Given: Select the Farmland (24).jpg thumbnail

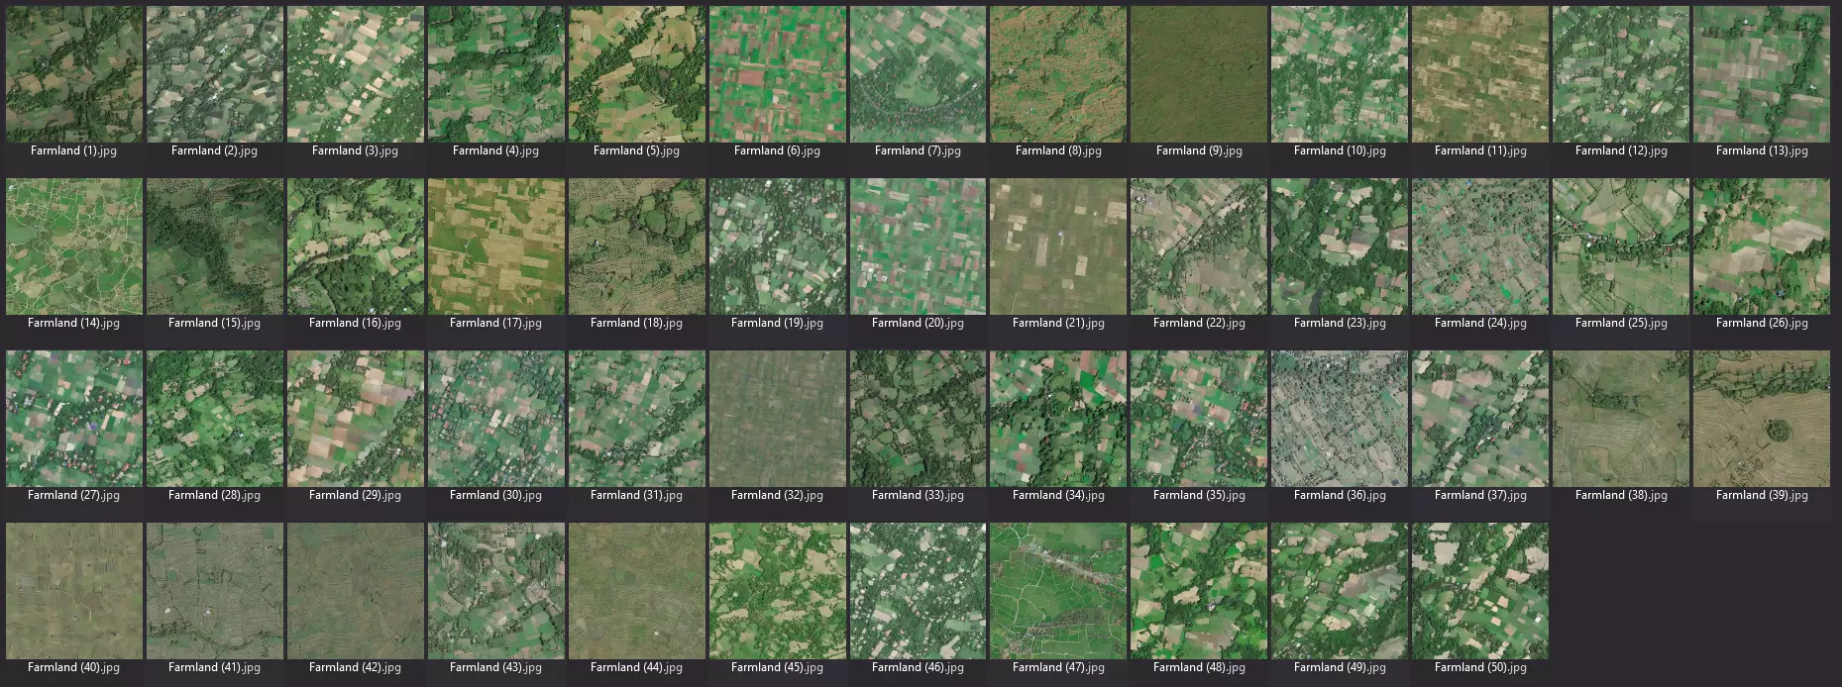Looking at the screenshot, I should pyautogui.click(x=1480, y=246).
